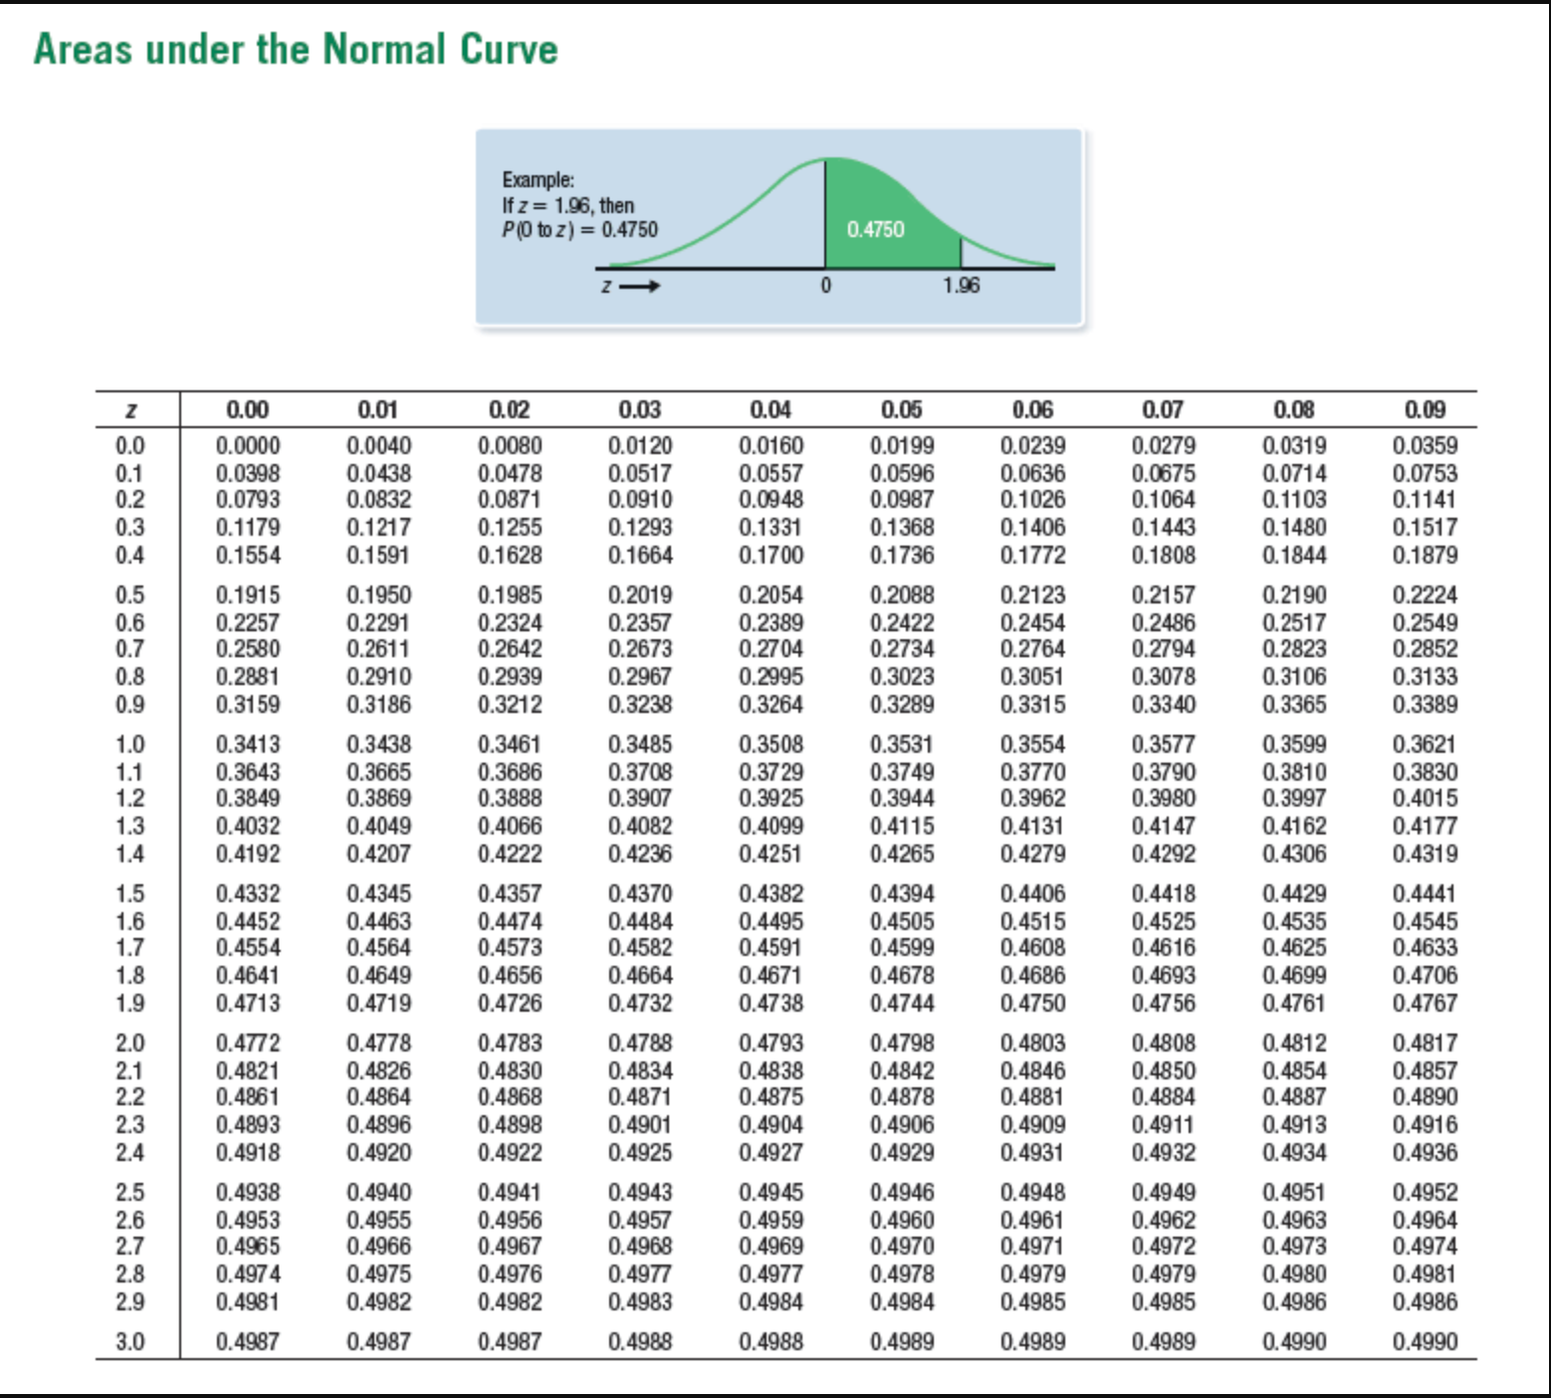Click the table value 0.4319
Viewport: 1551px width, 1398px height.
[1426, 854]
